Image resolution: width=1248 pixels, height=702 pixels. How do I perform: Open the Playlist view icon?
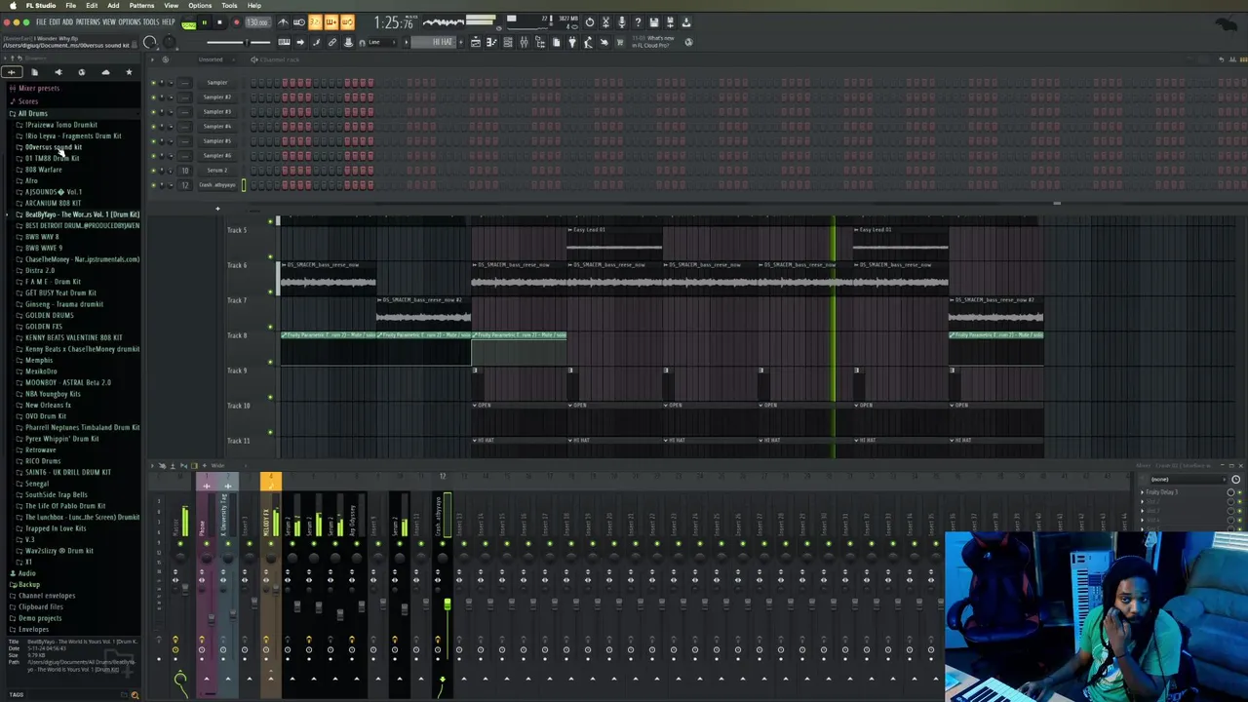476,42
